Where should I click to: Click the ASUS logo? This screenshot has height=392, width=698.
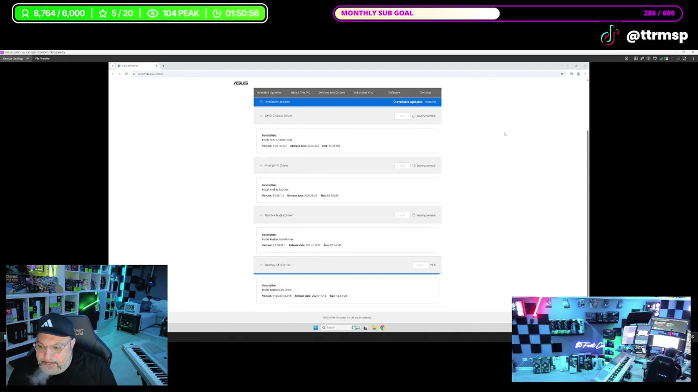pos(240,83)
